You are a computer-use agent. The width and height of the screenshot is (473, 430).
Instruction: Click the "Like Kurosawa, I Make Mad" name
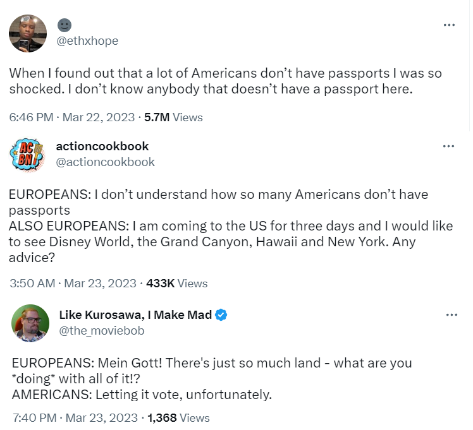135,315
